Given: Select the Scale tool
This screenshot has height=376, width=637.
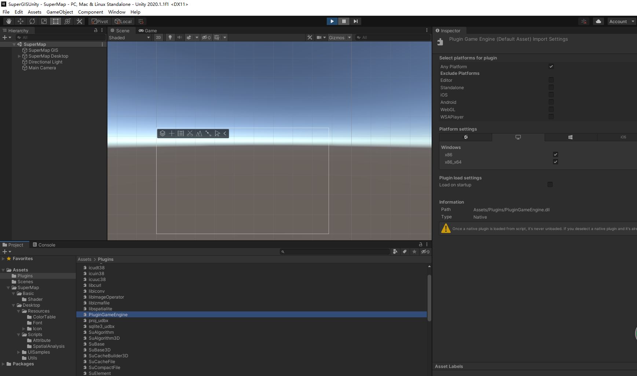Looking at the screenshot, I should (44, 21).
